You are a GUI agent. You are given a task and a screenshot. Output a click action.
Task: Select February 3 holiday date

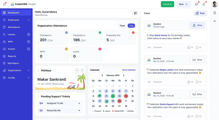(100, 91)
